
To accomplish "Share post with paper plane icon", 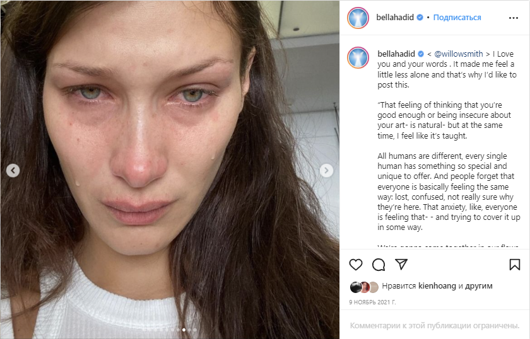I will 401,265.
